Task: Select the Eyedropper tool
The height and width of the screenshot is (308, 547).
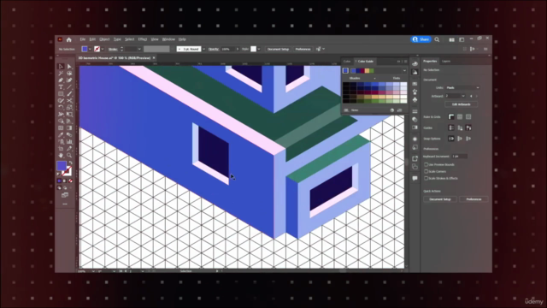Action: 61,135
